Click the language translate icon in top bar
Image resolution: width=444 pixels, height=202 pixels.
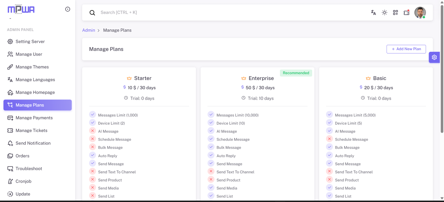[x=373, y=12]
